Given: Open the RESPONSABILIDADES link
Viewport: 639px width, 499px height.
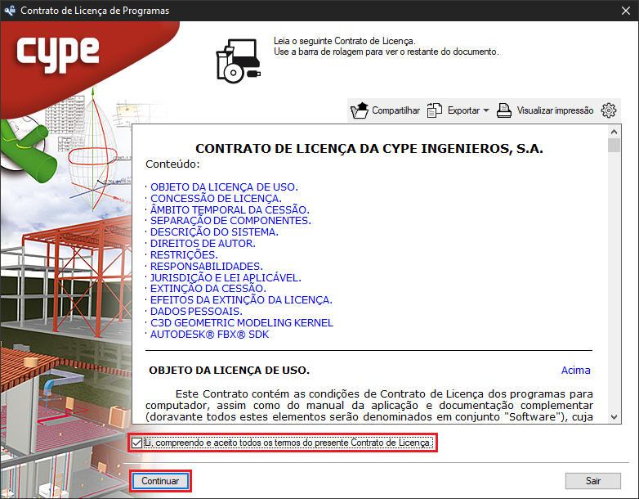Looking at the screenshot, I should tap(207, 267).
